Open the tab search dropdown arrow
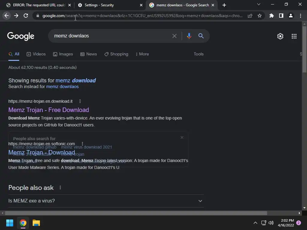 (259, 4)
